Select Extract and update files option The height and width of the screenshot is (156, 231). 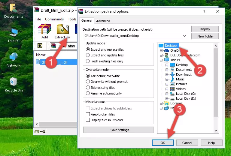point(88,55)
